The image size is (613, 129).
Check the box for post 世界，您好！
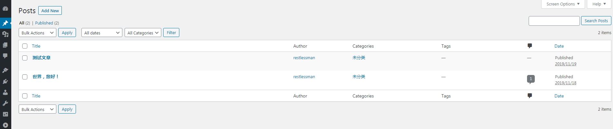pyautogui.click(x=25, y=77)
